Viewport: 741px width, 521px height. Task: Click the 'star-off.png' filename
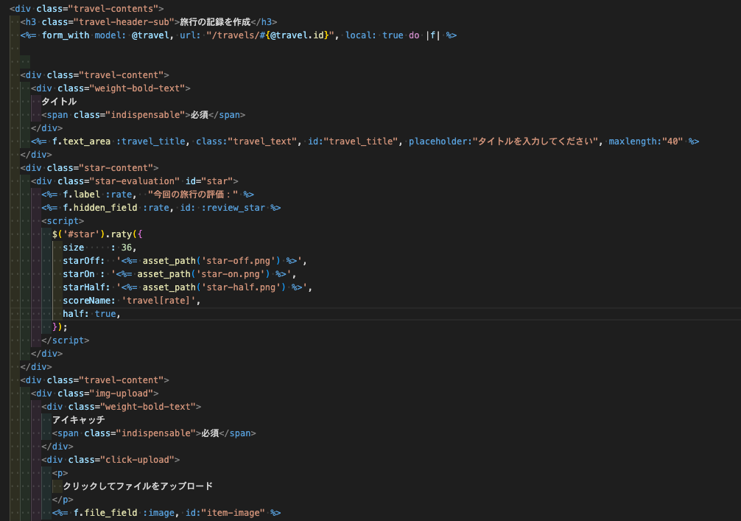point(238,260)
